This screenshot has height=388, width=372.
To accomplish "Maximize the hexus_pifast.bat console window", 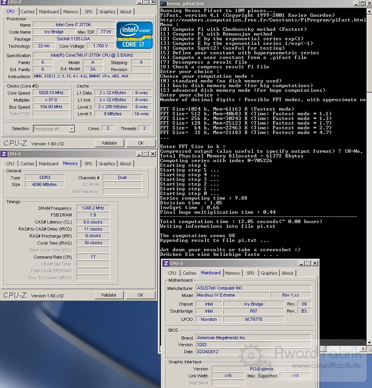I will pyautogui.click(x=362, y=4).
